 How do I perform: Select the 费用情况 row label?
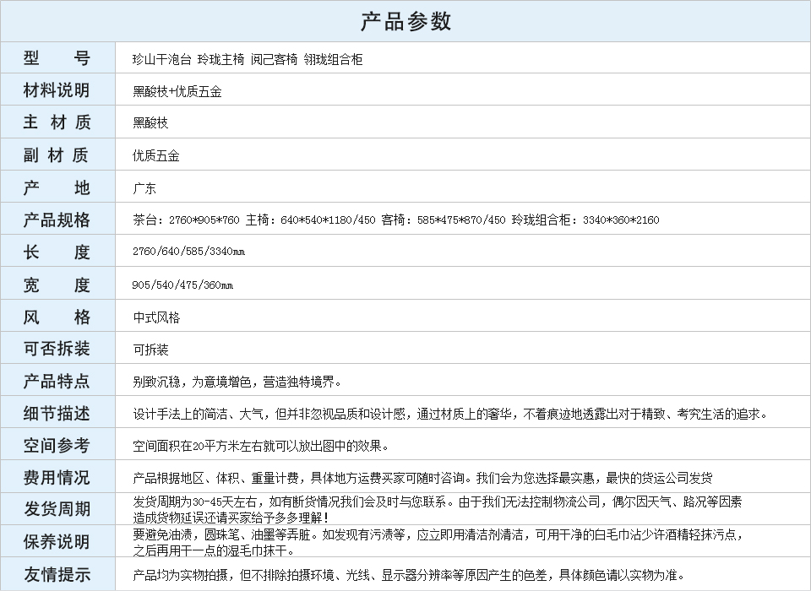click(x=57, y=478)
